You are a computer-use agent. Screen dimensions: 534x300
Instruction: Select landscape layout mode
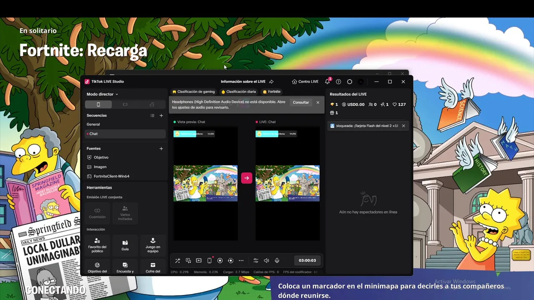click(x=125, y=104)
